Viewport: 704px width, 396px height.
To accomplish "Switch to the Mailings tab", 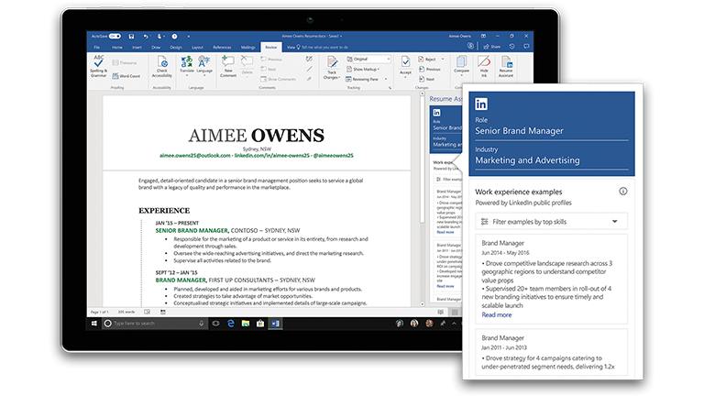I will [x=247, y=47].
